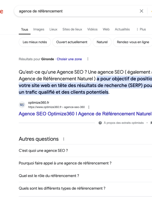Viewport: 152px width, 203px height.
Task: Open the Actualités tab
Action: (122, 29)
